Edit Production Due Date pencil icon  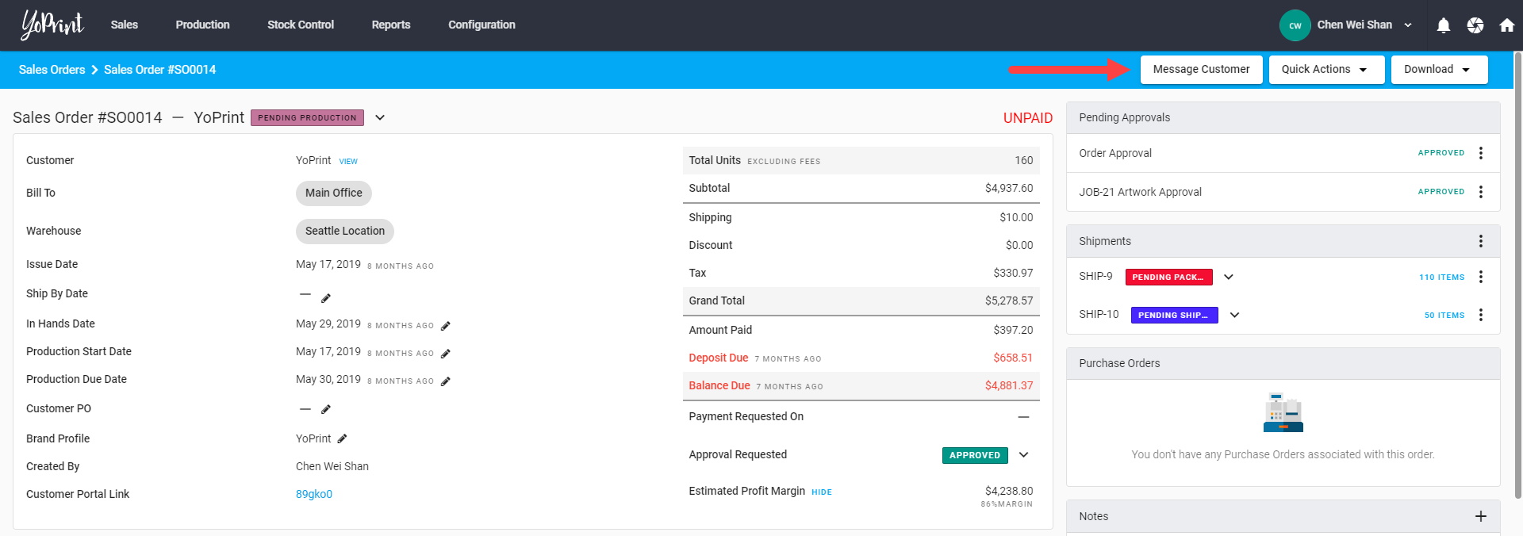tap(446, 381)
